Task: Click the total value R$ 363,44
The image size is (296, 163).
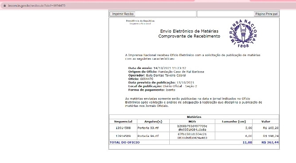Action: coord(270,143)
